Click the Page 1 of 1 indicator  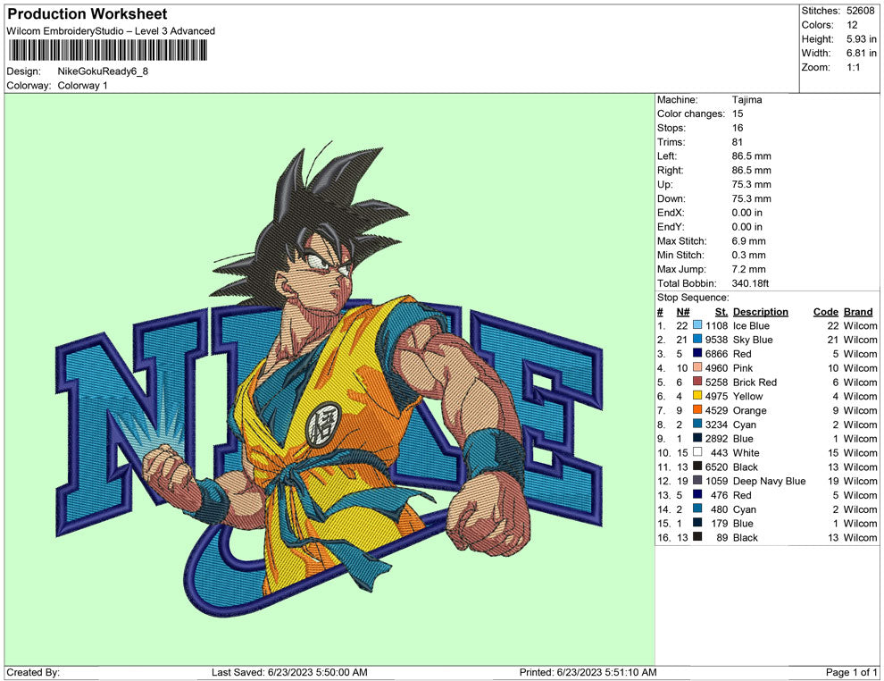(x=852, y=672)
